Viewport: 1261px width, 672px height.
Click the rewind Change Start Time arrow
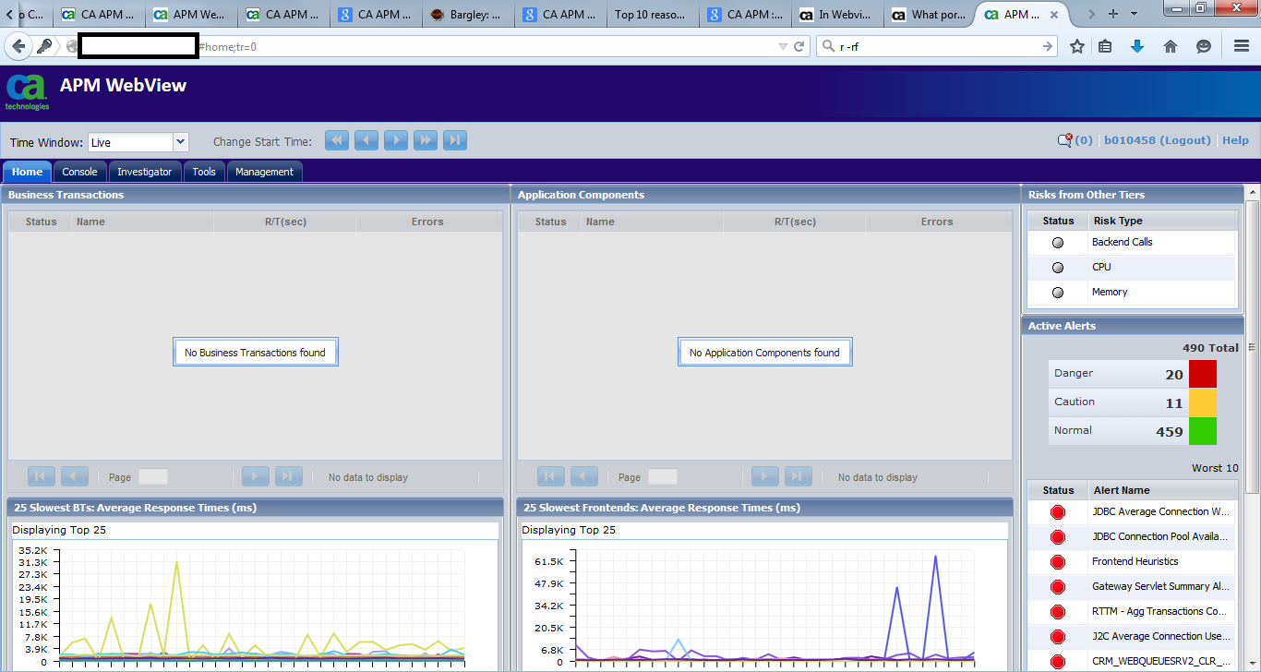pos(336,139)
